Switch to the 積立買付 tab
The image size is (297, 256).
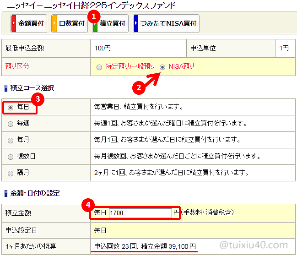click(x=110, y=23)
